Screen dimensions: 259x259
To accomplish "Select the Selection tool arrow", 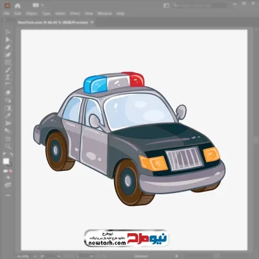I will point(8,32).
